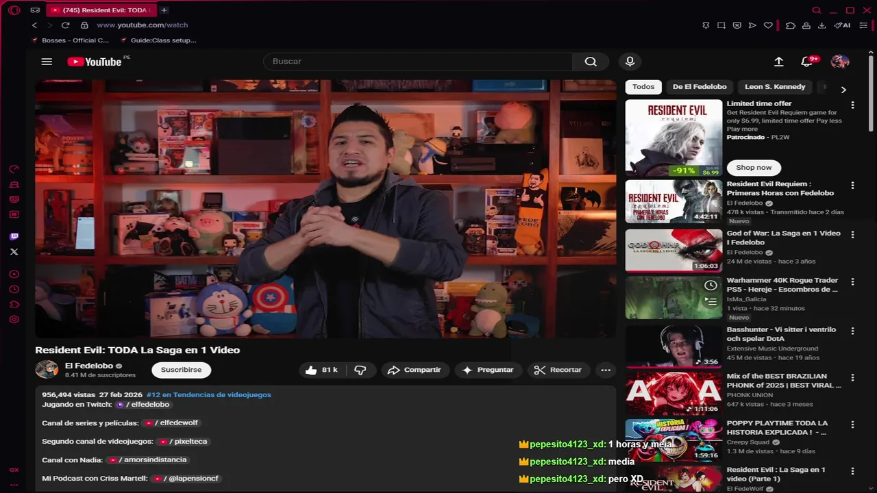Reload the current page
877x493 pixels.
coord(65,25)
